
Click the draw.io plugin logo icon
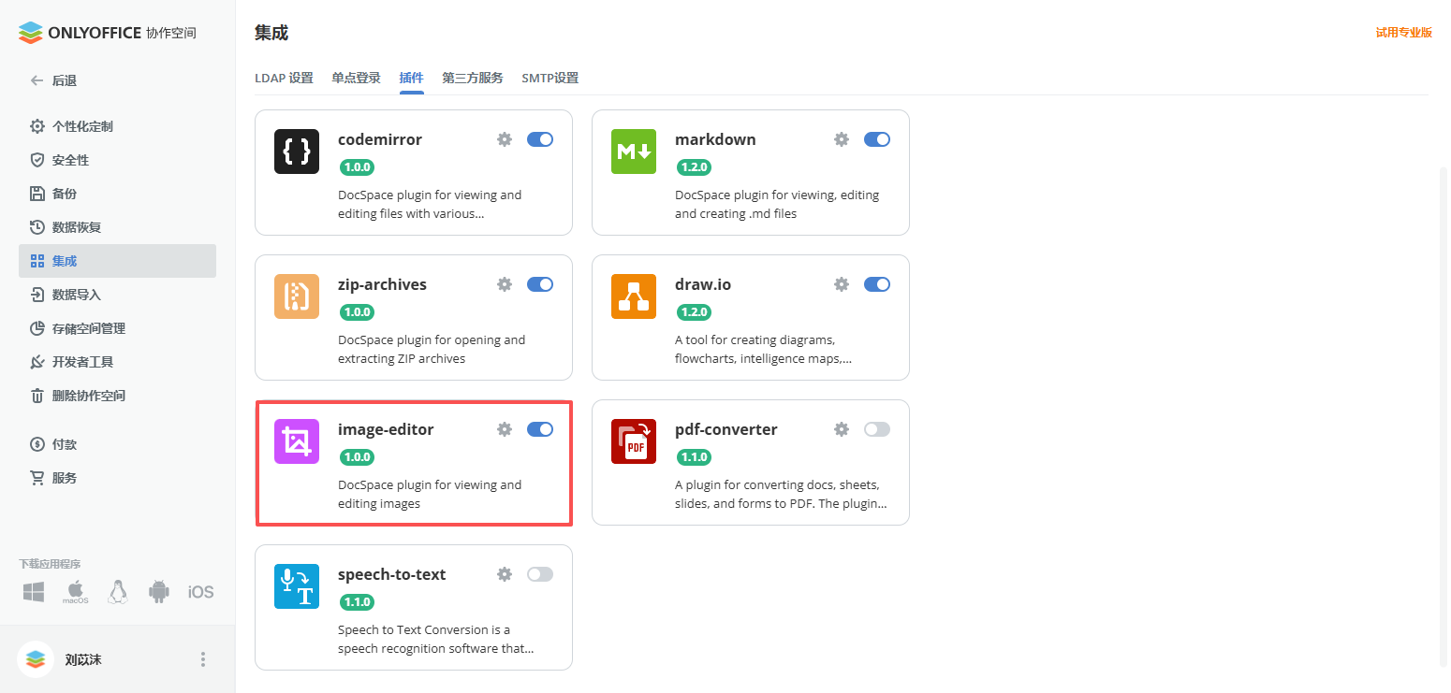[x=634, y=296]
